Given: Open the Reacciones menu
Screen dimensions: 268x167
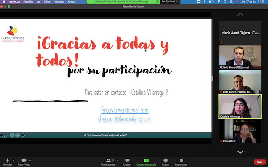Looking at the screenshot, I should [181, 162].
